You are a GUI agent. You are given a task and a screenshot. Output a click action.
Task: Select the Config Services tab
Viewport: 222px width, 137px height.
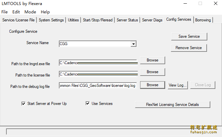coord(179,19)
